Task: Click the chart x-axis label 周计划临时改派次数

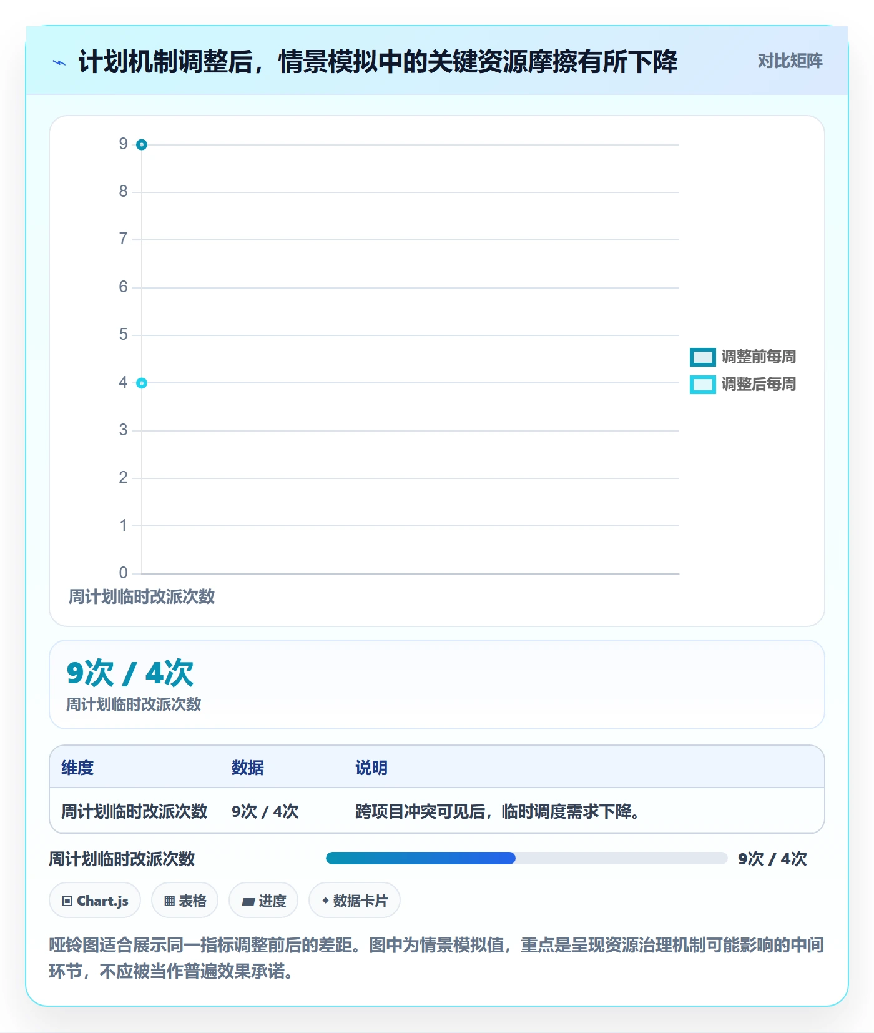Action: (142, 596)
